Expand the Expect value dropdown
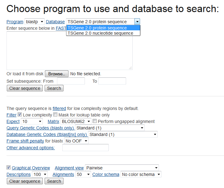The height and width of the screenshot is (188, 224). 32,121
